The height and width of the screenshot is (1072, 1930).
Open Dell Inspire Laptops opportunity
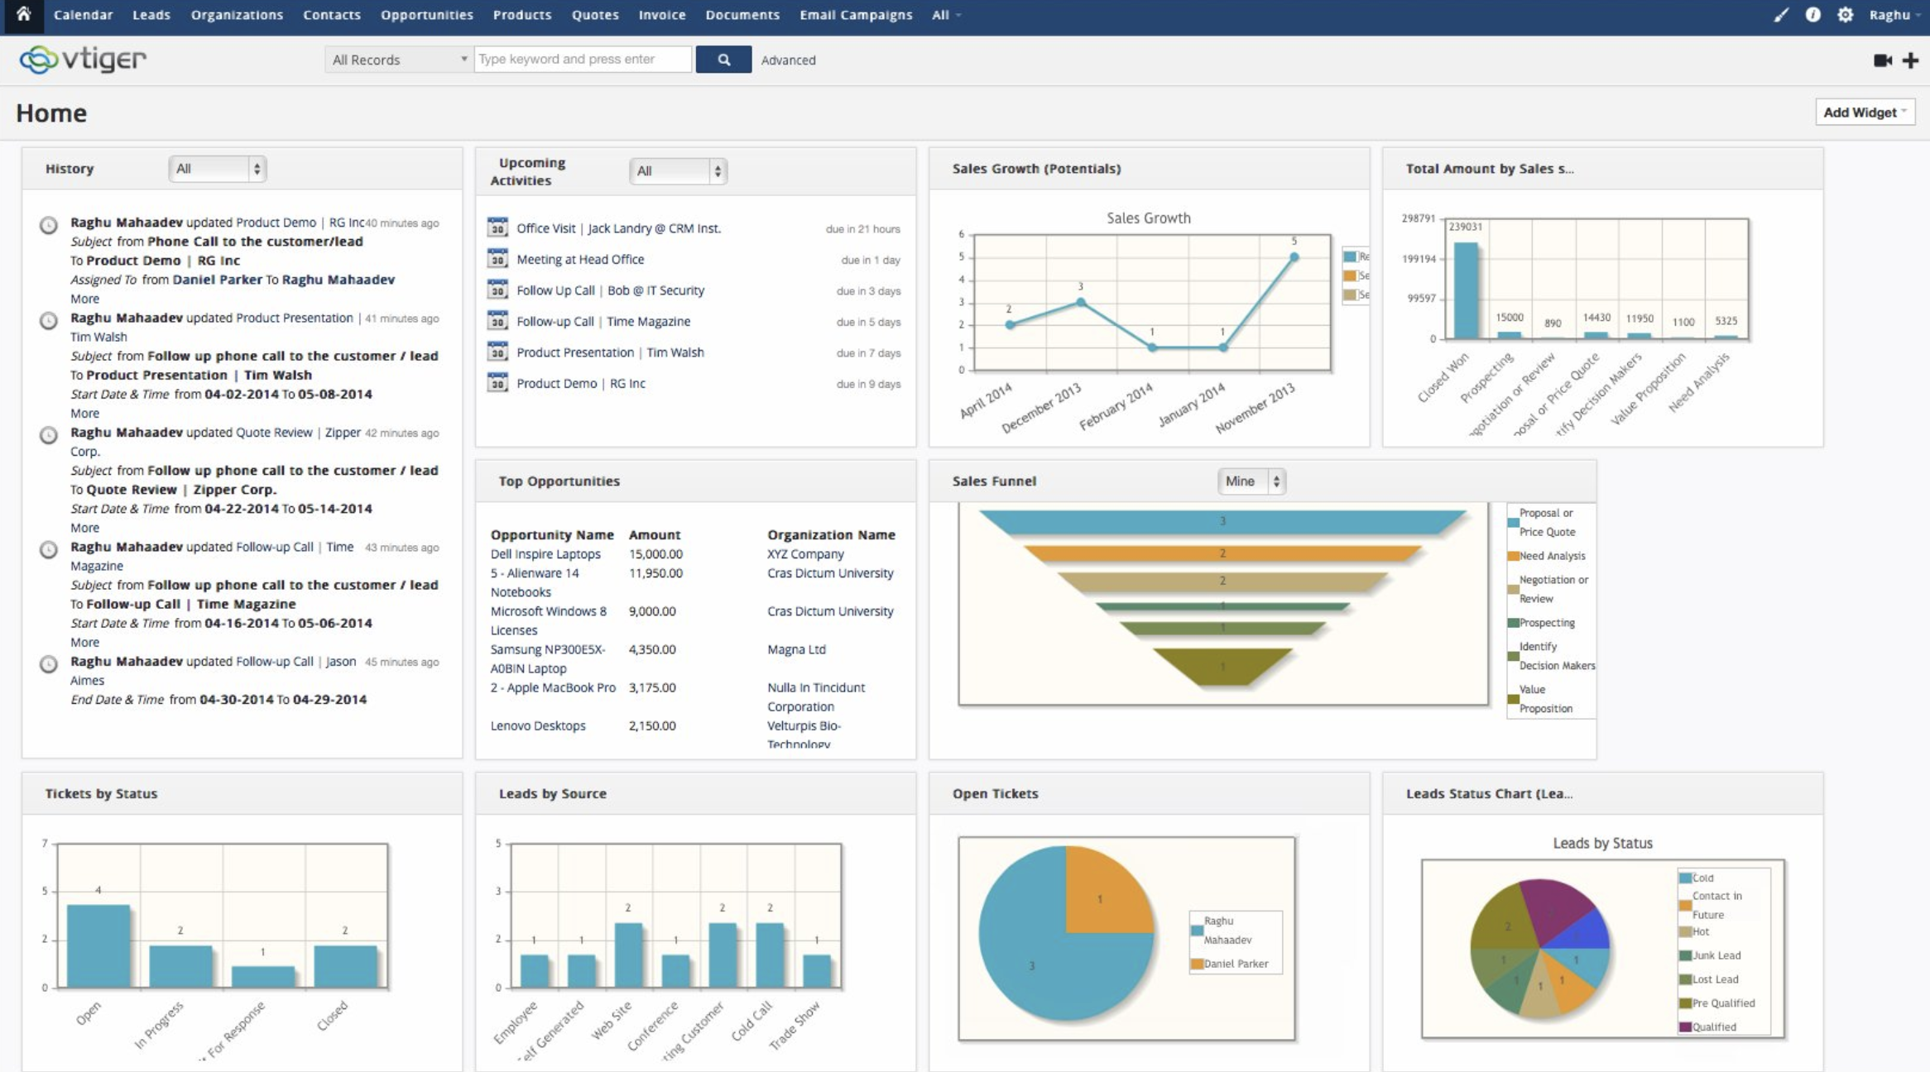coord(545,554)
